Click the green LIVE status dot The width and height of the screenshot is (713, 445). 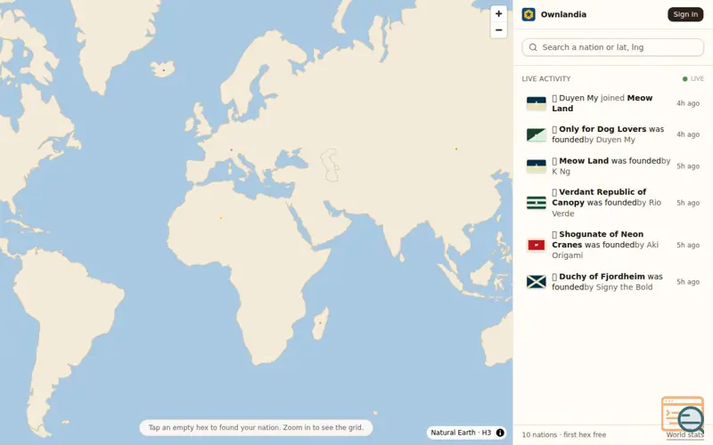tap(684, 79)
